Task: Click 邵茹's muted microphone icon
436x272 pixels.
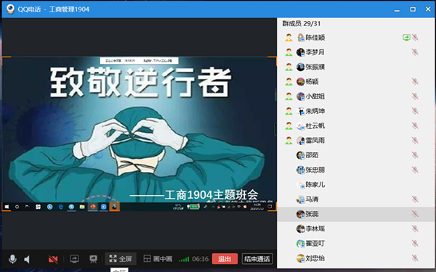Action: [x=415, y=155]
